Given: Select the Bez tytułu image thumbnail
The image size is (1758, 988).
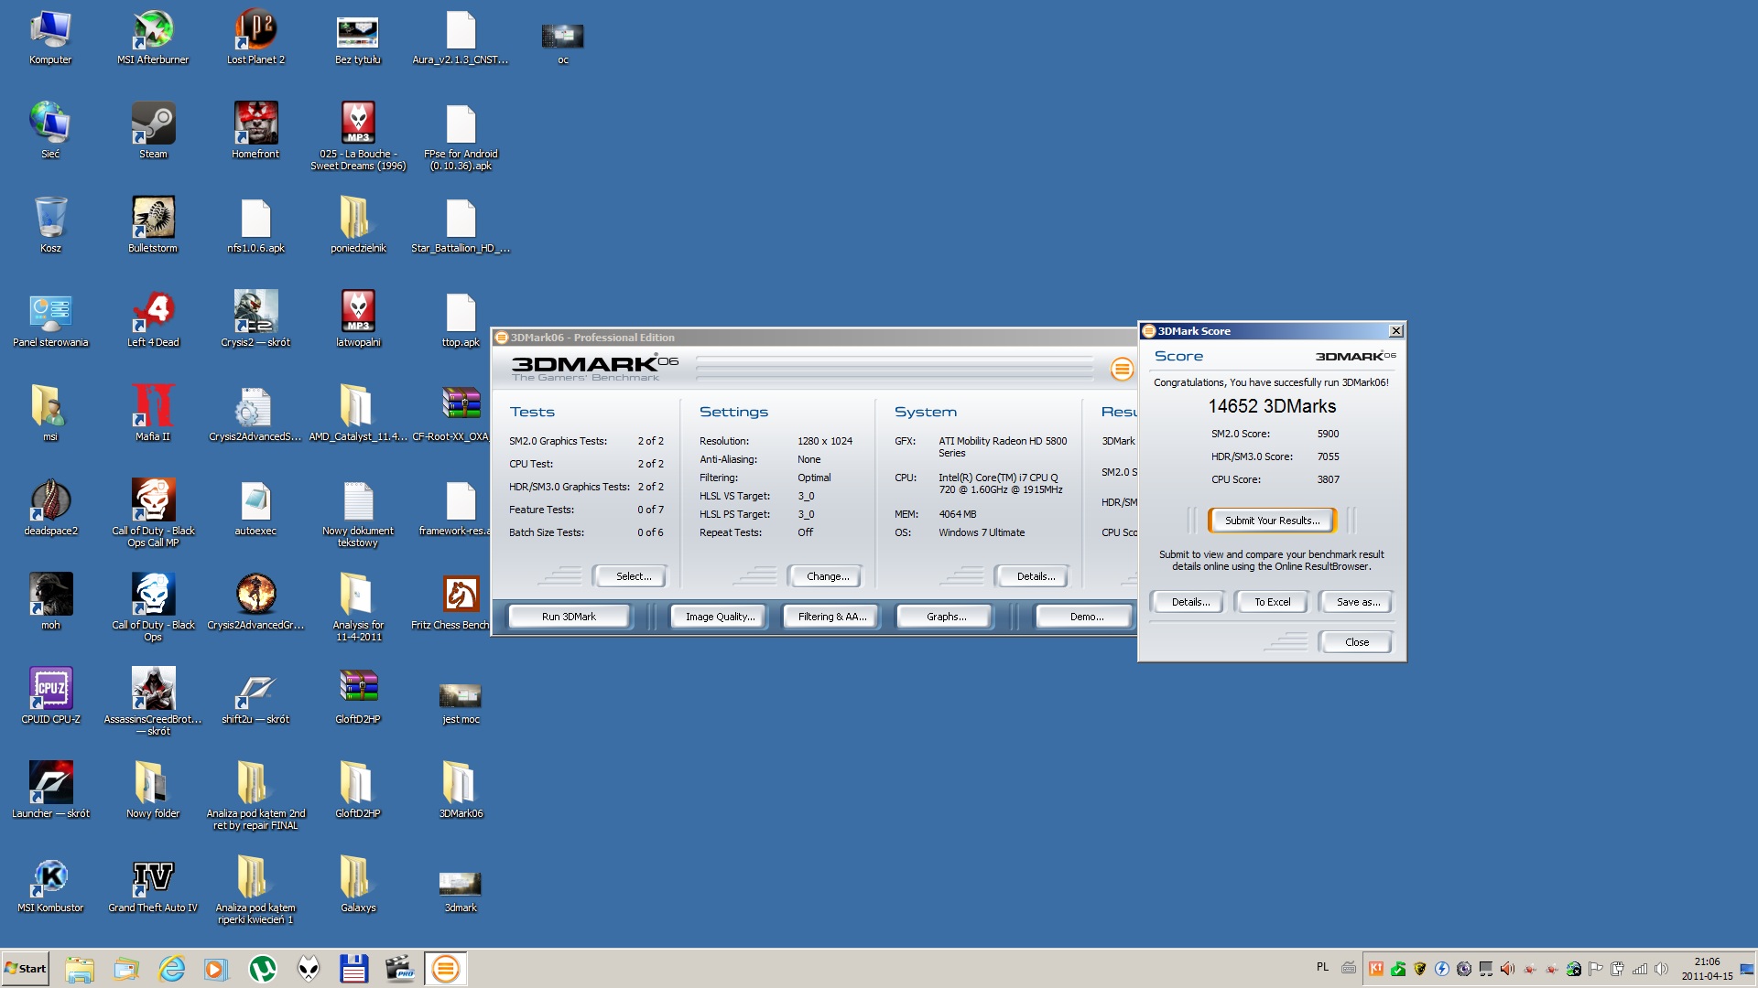Looking at the screenshot, I should click(x=358, y=40).
